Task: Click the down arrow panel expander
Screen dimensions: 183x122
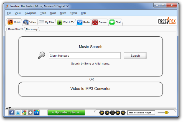Action: [x=10, y=108]
